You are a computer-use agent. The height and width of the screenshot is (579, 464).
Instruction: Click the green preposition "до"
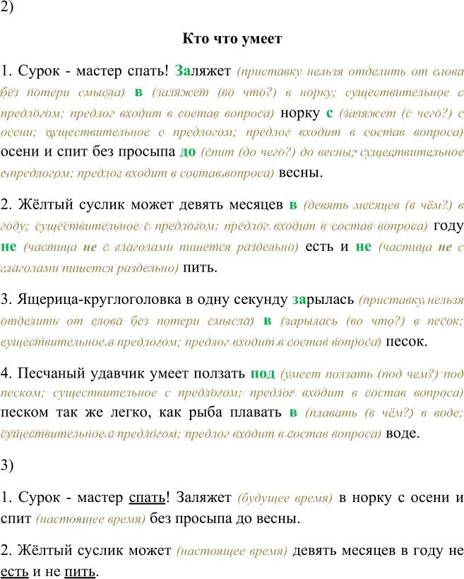(188, 152)
